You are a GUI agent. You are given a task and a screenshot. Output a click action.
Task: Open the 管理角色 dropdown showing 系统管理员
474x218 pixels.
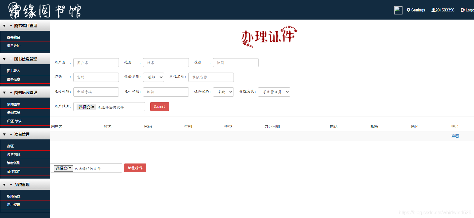[274, 92]
